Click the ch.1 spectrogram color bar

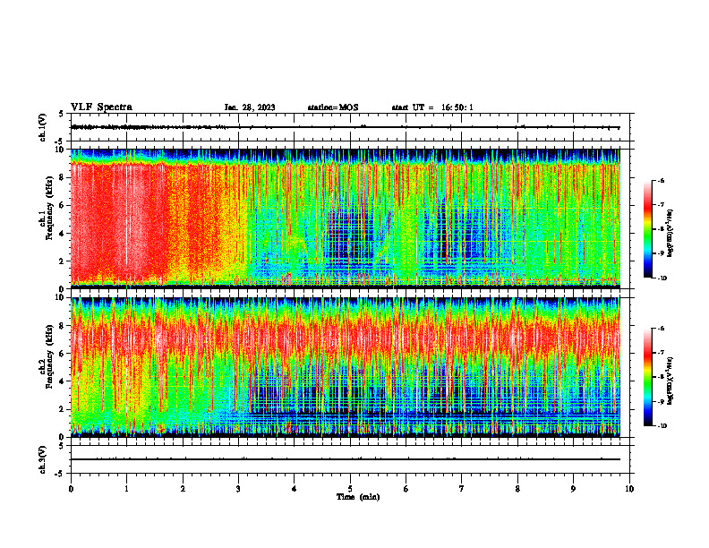647,229
